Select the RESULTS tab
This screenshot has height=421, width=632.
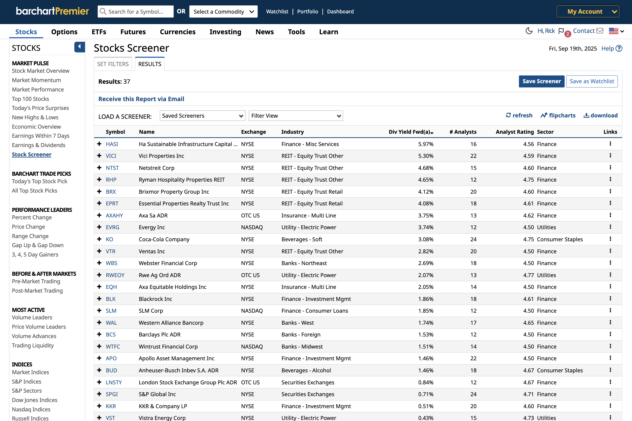[150, 64]
